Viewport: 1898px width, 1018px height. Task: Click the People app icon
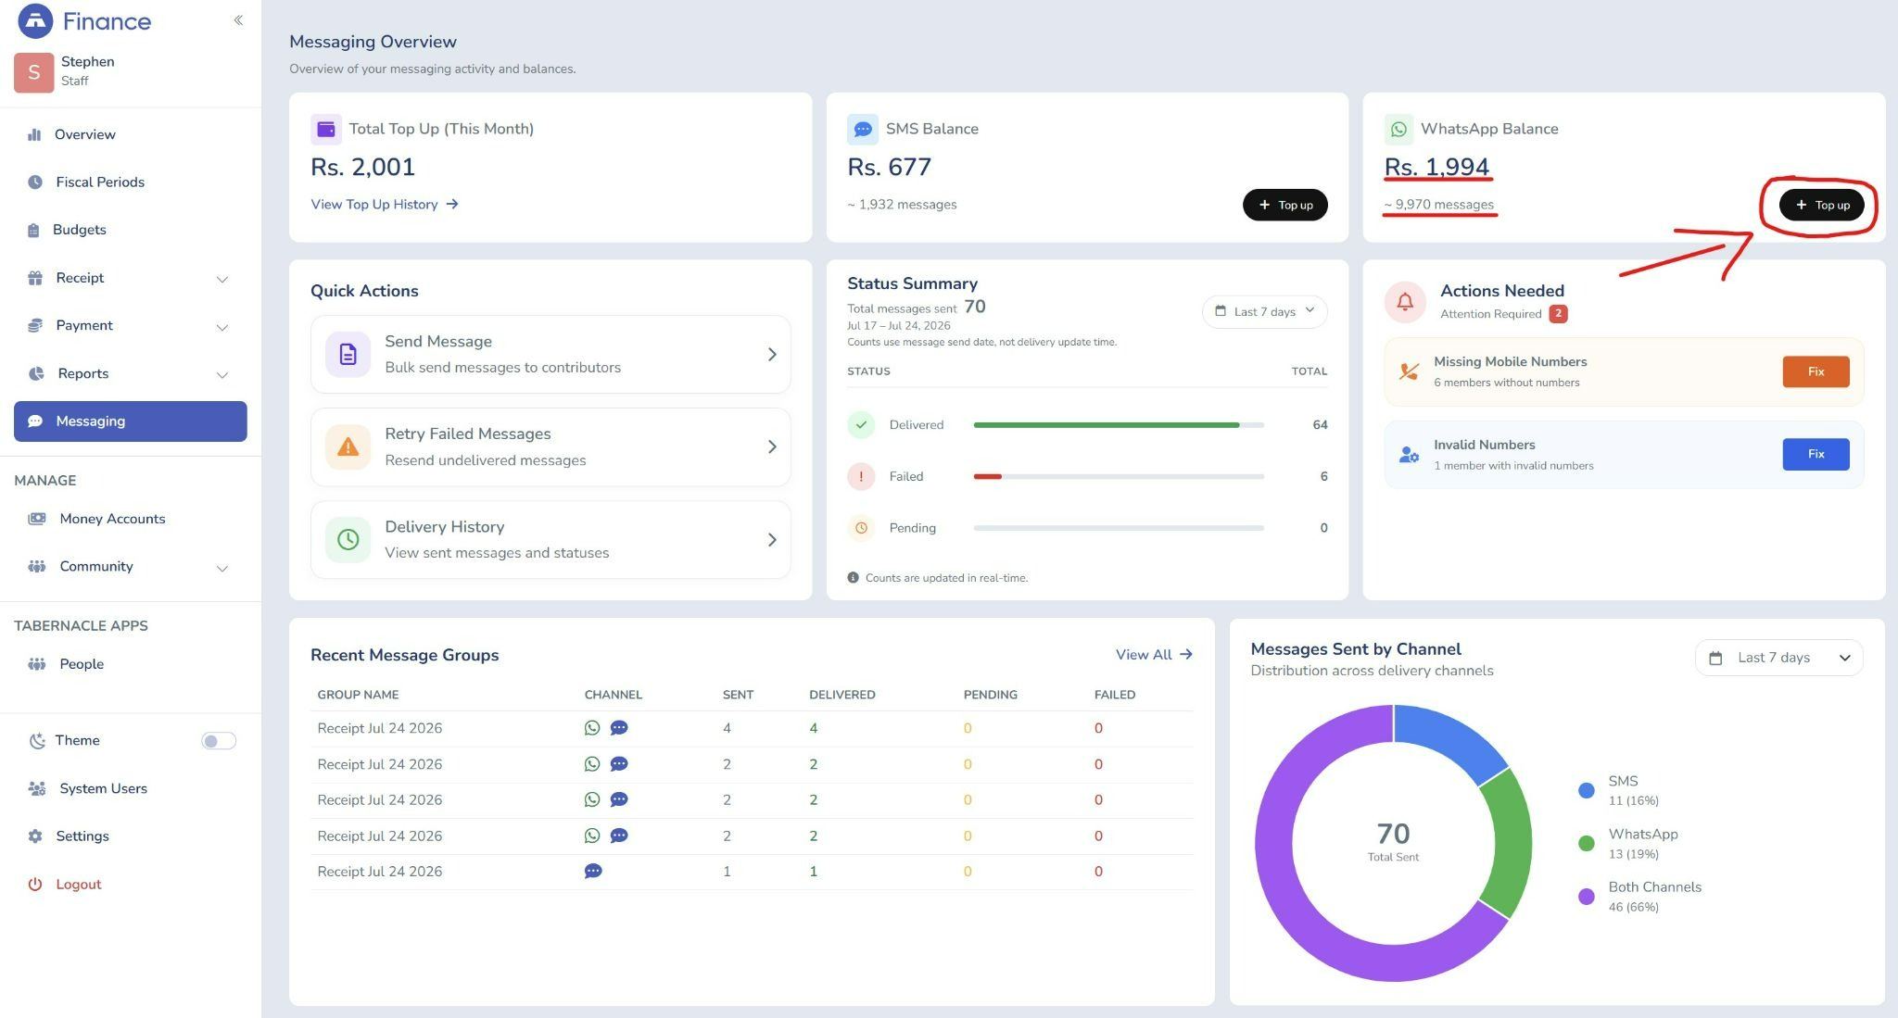(x=37, y=664)
